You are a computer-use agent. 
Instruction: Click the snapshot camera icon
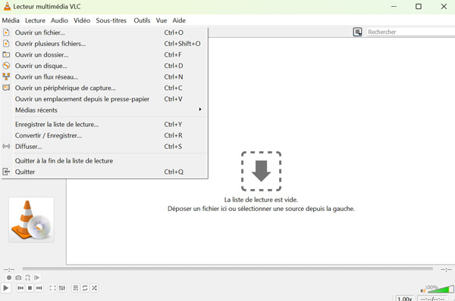[x=18, y=278]
